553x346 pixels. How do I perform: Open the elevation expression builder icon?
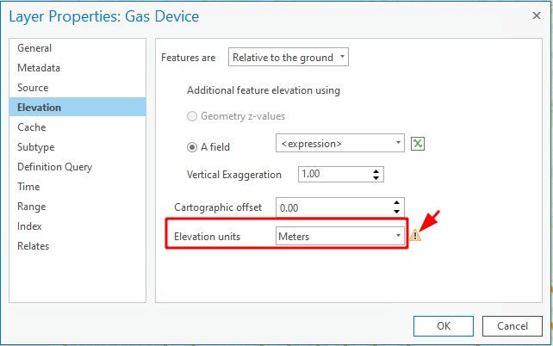pos(418,144)
